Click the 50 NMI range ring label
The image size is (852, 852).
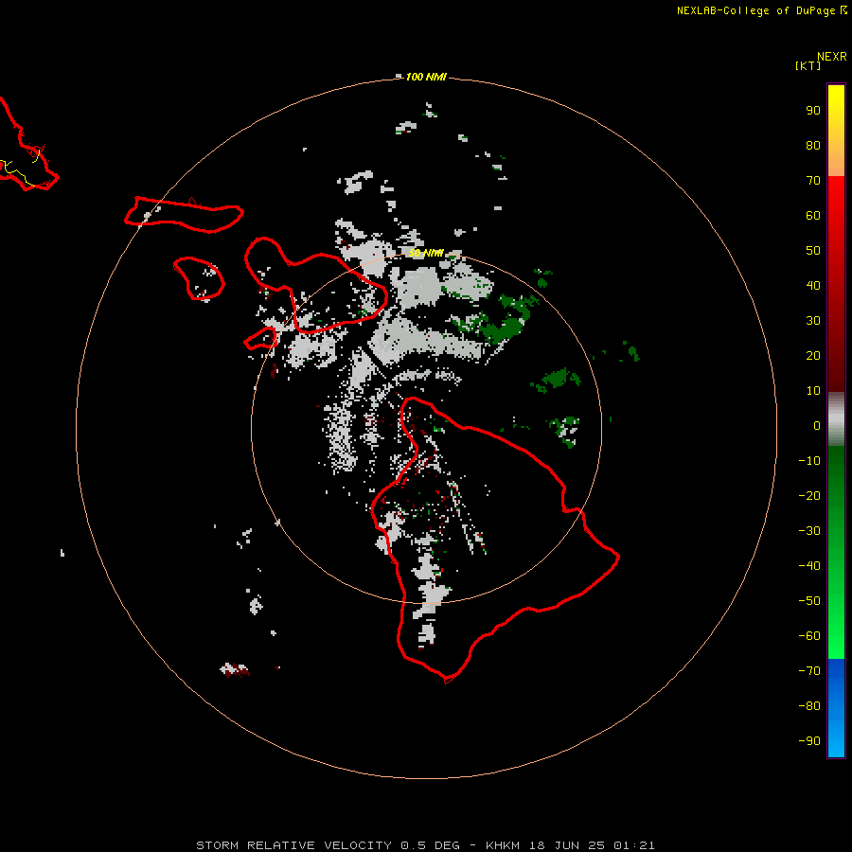pyautogui.click(x=425, y=253)
